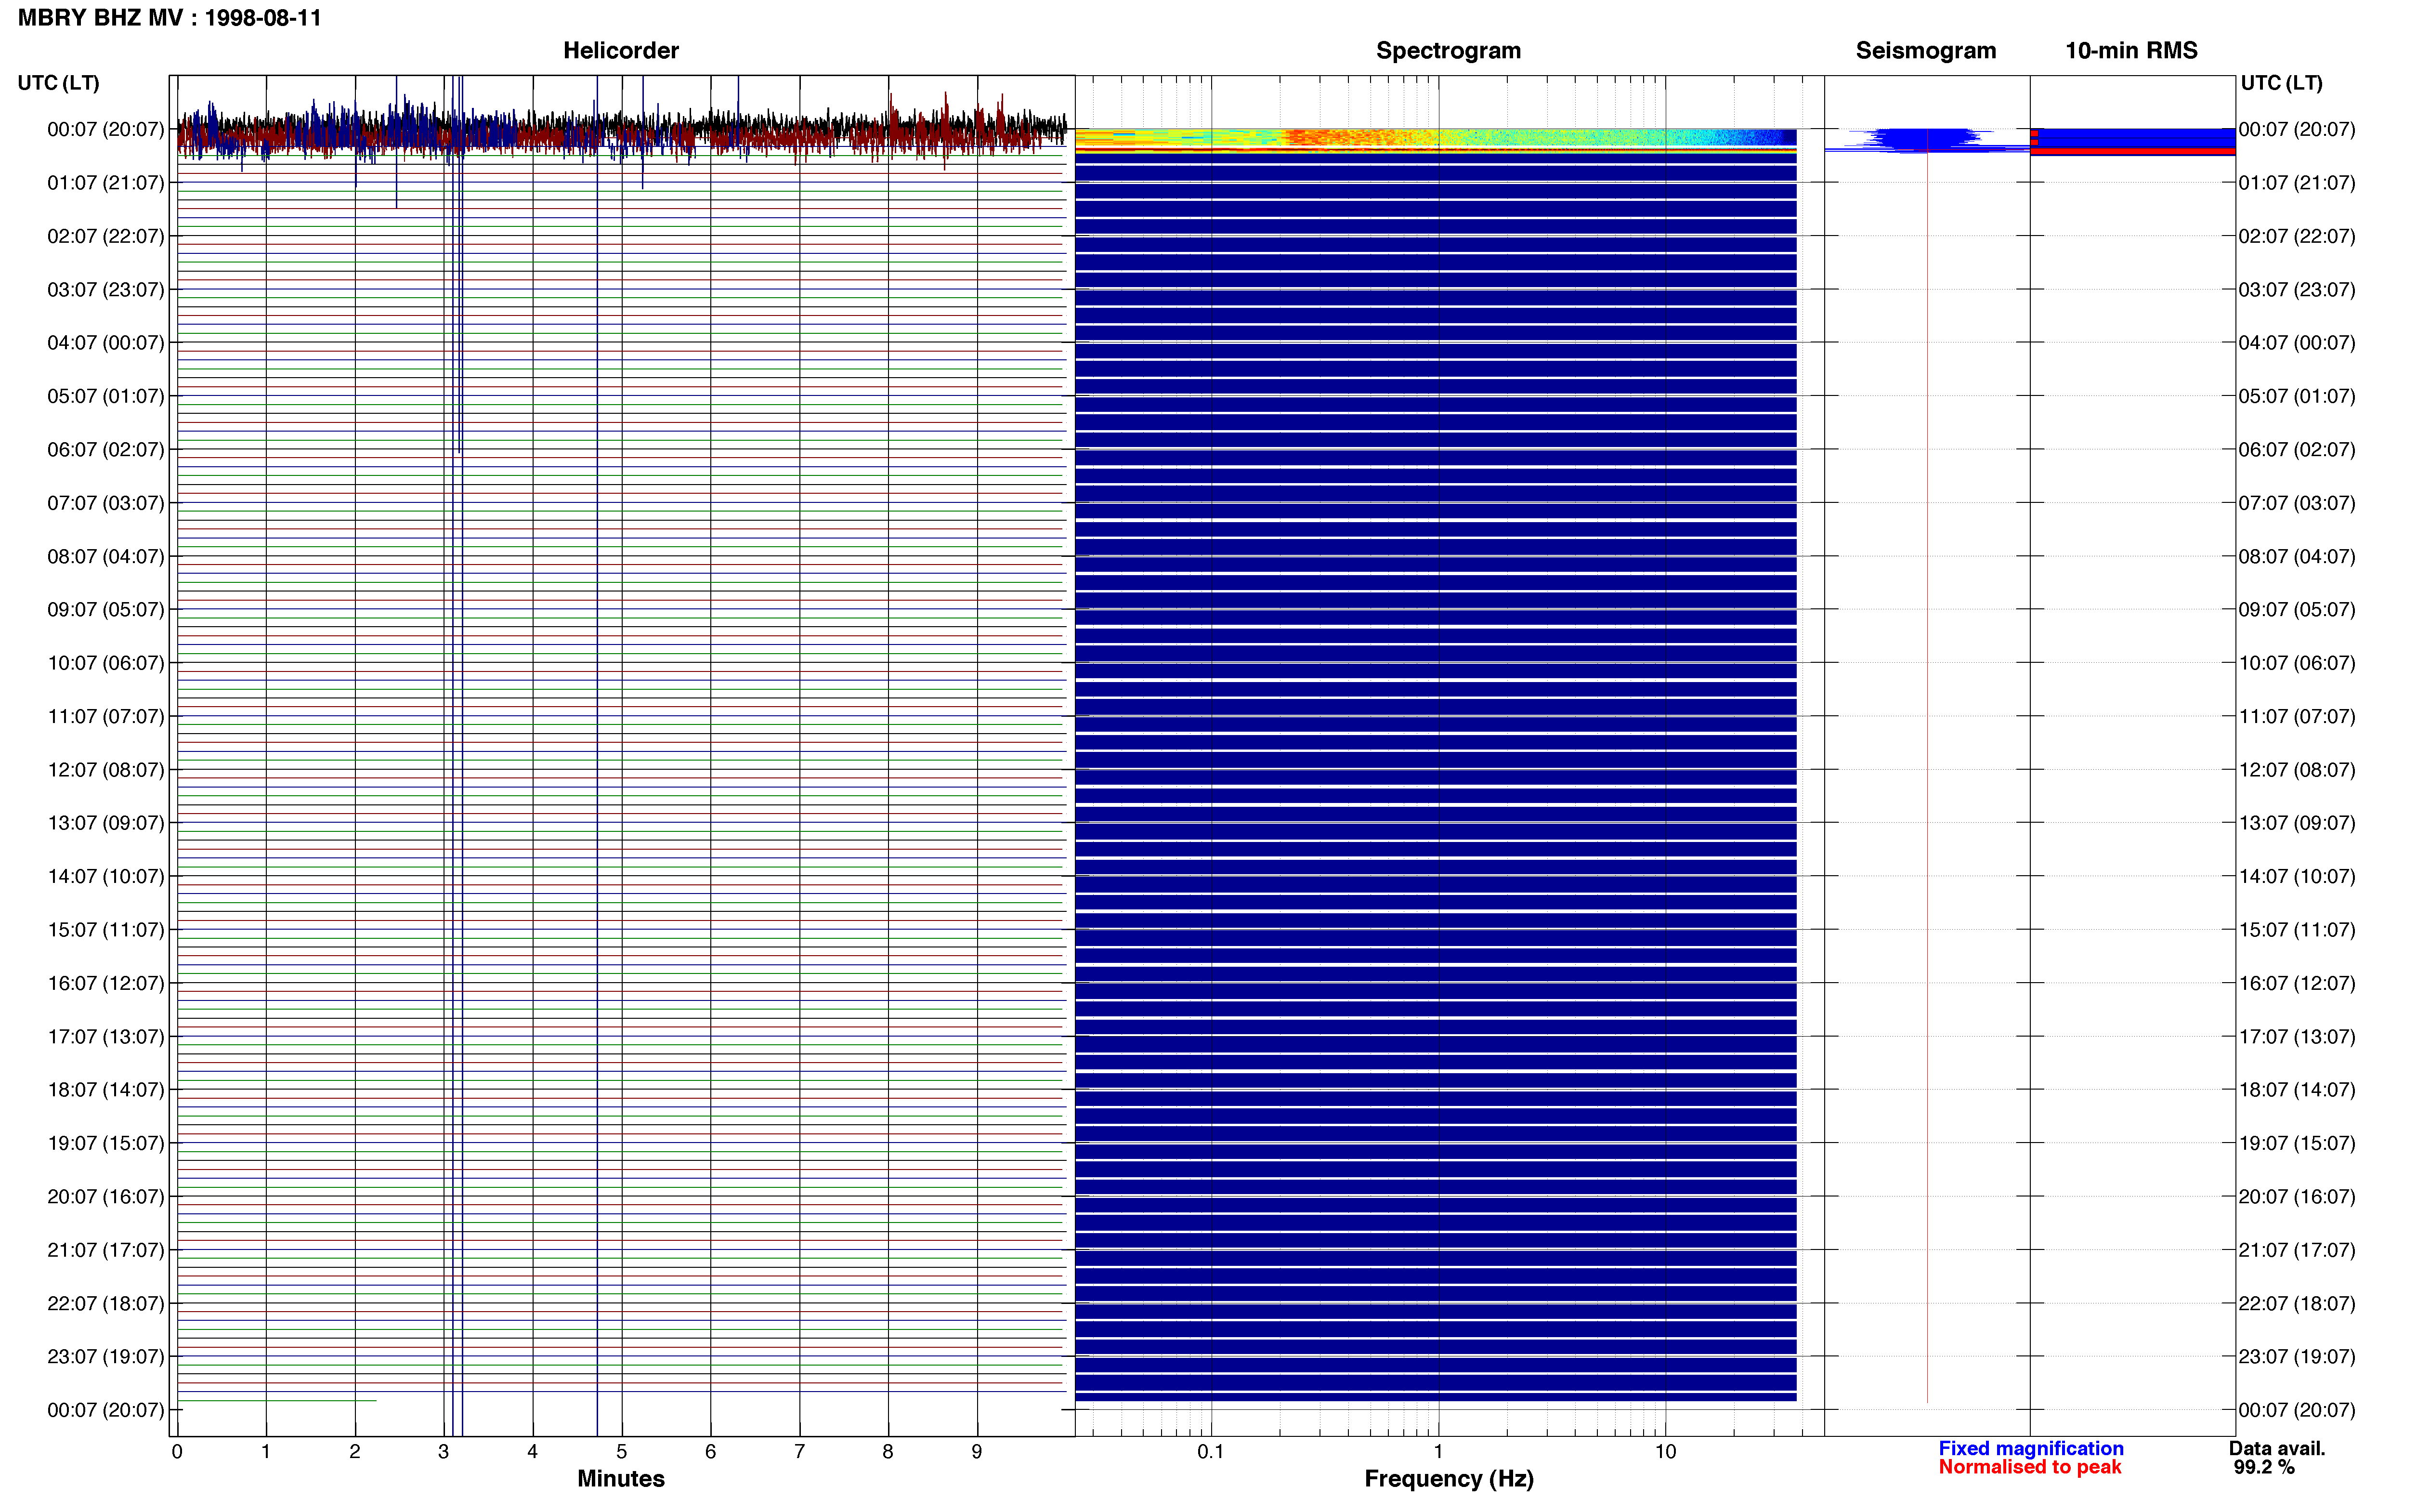Click the left time label '08:07 (04:07)'

[106, 556]
